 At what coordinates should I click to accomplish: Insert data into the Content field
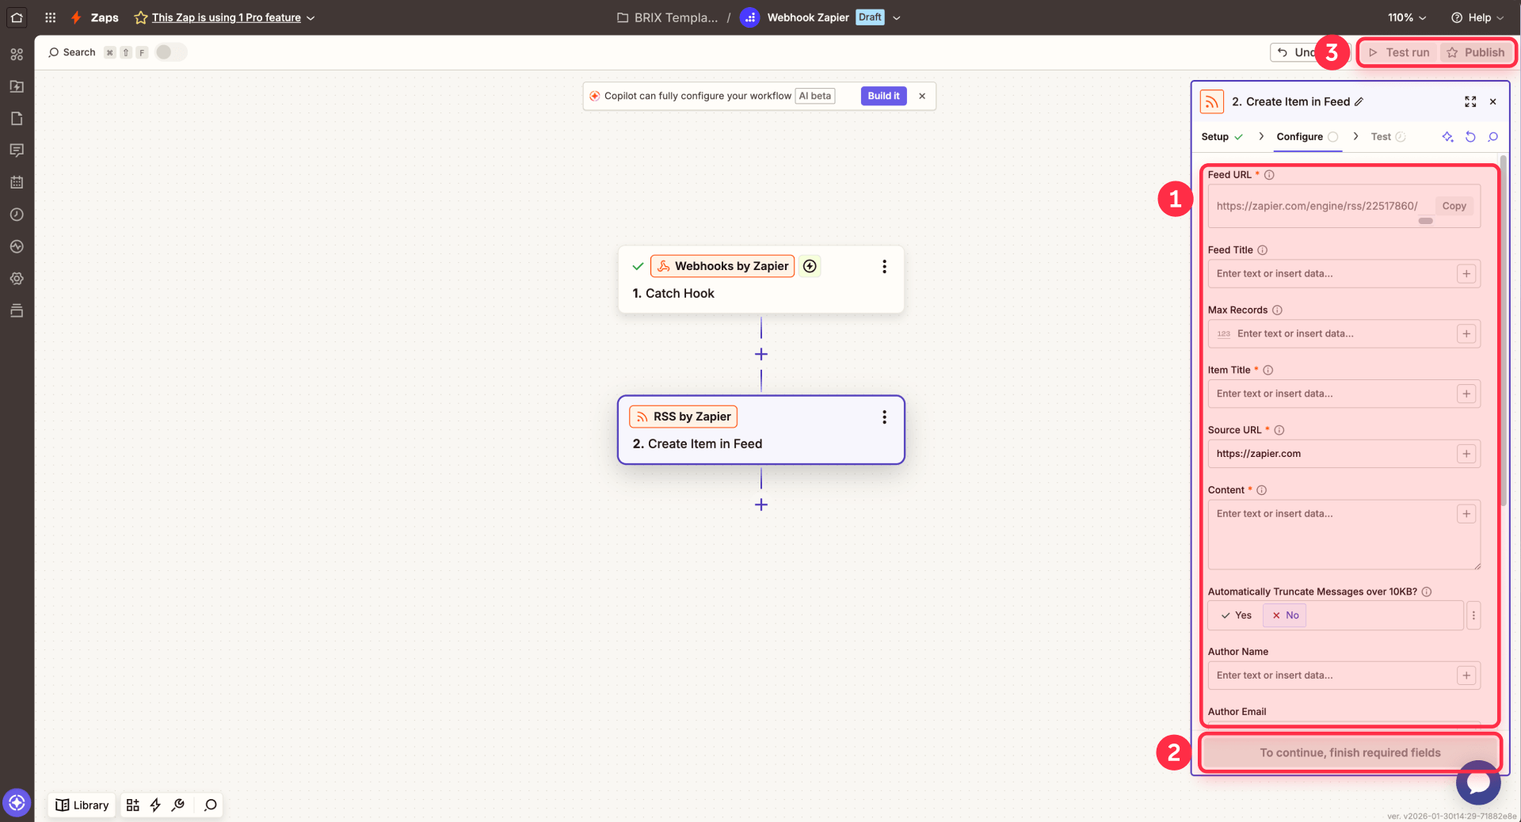1466,514
